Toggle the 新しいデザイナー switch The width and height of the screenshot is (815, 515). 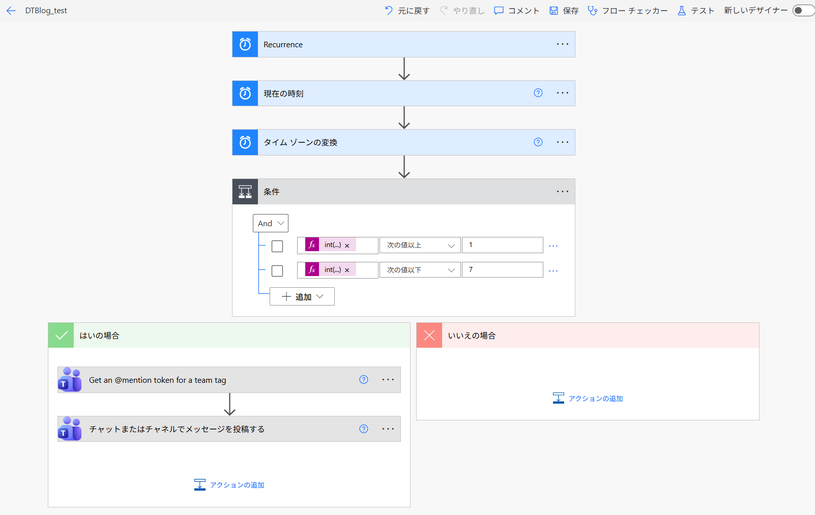pos(802,11)
